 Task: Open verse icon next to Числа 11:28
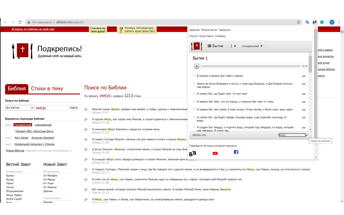click(x=86, y=180)
